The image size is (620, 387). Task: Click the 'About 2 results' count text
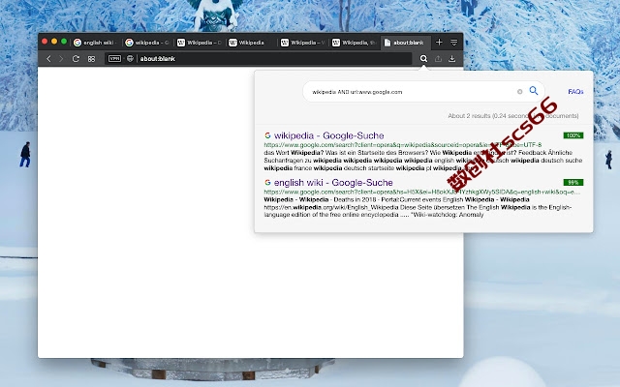tap(513, 116)
